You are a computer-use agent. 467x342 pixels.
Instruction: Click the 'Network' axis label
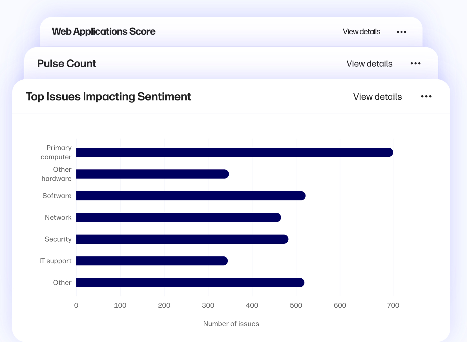pos(58,217)
